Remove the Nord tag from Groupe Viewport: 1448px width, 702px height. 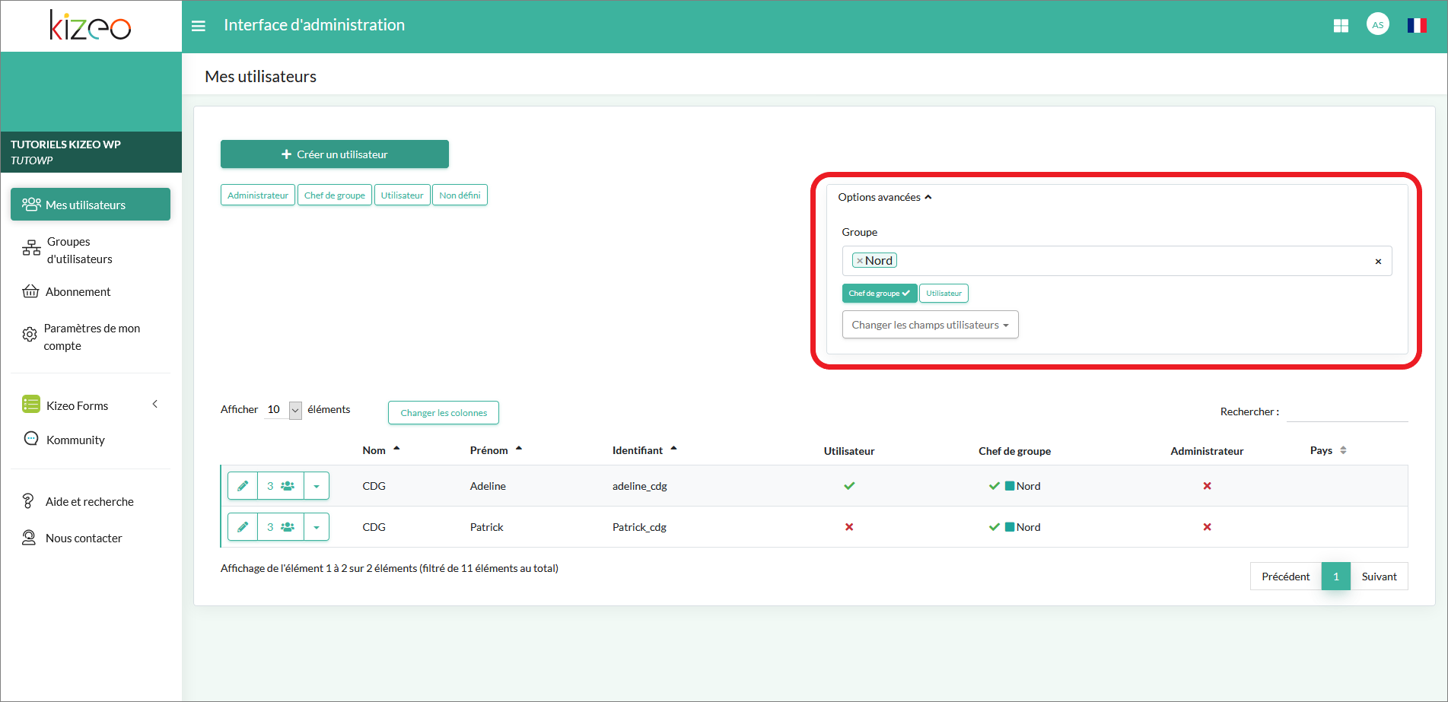[x=860, y=261]
